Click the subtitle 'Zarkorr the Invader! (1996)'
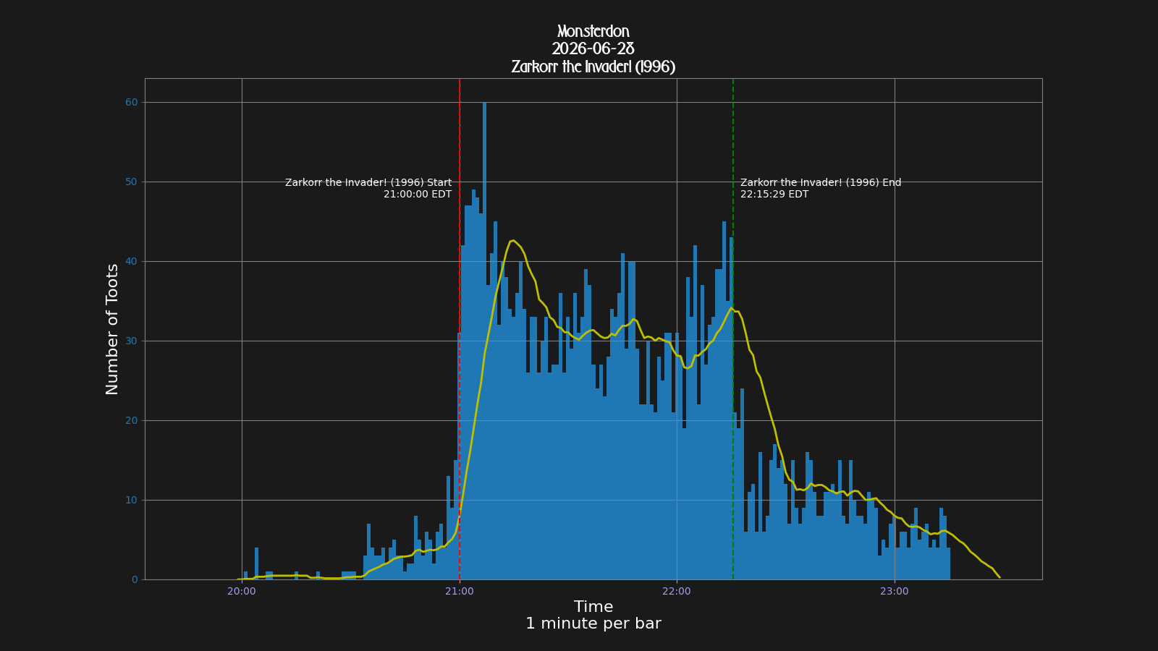The height and width of the screenshot is (651, 1158). point(593,67)
